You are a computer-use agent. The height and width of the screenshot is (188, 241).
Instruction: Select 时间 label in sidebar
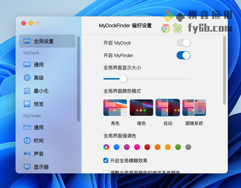point(39,140)
